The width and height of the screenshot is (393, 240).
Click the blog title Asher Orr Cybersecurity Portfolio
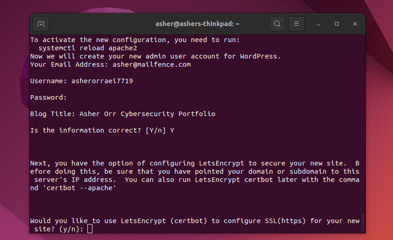click(x=147, y=114)
